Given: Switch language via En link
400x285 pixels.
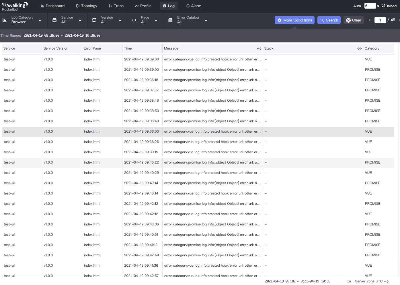Looking at the screenshot, I should coord(349,281).
